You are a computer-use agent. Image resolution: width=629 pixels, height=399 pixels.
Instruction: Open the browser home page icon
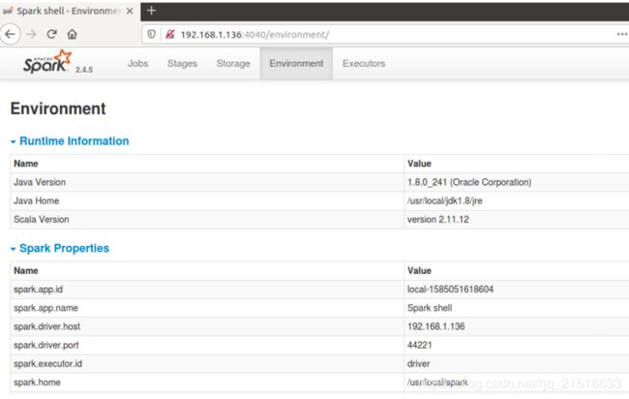click(73, 34)
